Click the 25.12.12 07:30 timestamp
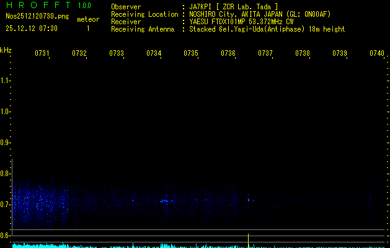 click(31, 29)
